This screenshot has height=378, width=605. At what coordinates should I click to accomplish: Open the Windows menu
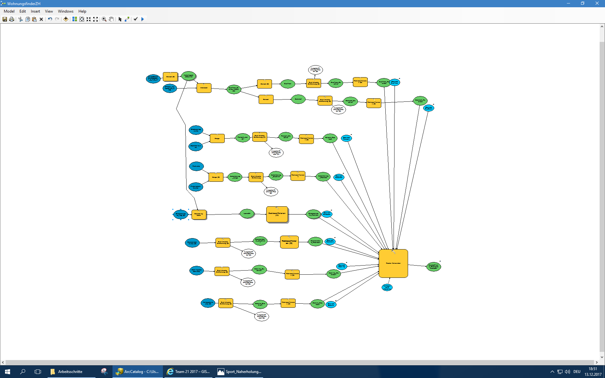point(66,11)
